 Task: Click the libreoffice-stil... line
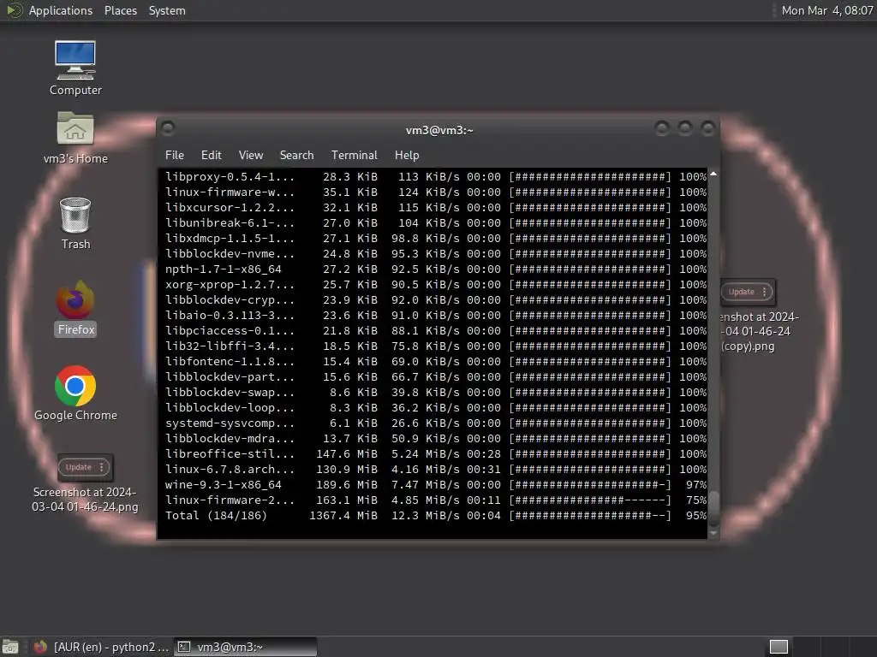pyautogui.click(x=436, y=454)
